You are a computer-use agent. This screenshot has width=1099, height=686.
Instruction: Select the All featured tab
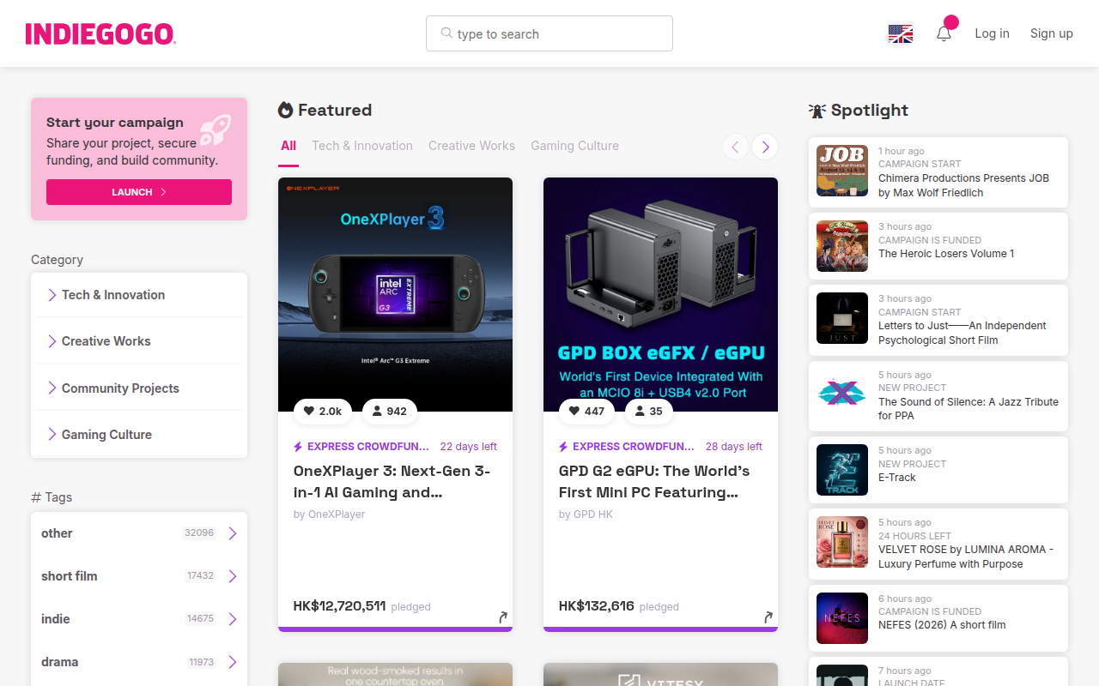click(288, 146)
